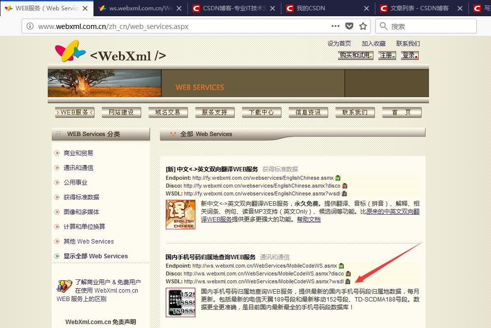Click the 原来的中英文双向翻译WEB服务 link
Image resolution: width=491 pixels, height=328 pixels.
(393, 212)
